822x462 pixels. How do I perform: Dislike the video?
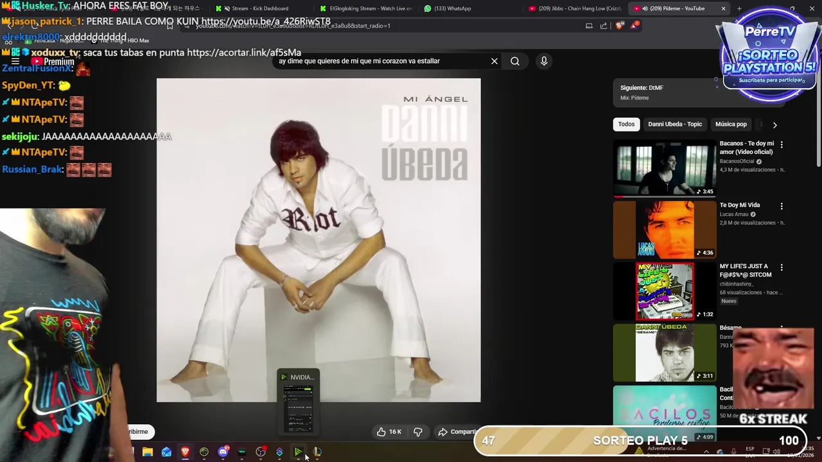click(418, 432)
